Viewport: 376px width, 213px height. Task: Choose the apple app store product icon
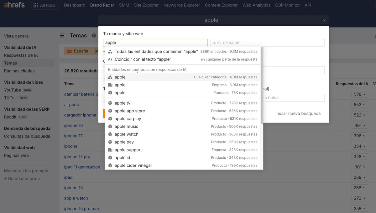[110, 111]
